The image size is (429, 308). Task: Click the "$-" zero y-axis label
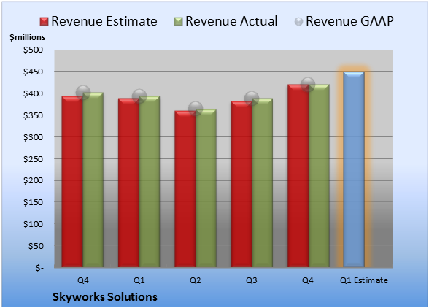39,268
